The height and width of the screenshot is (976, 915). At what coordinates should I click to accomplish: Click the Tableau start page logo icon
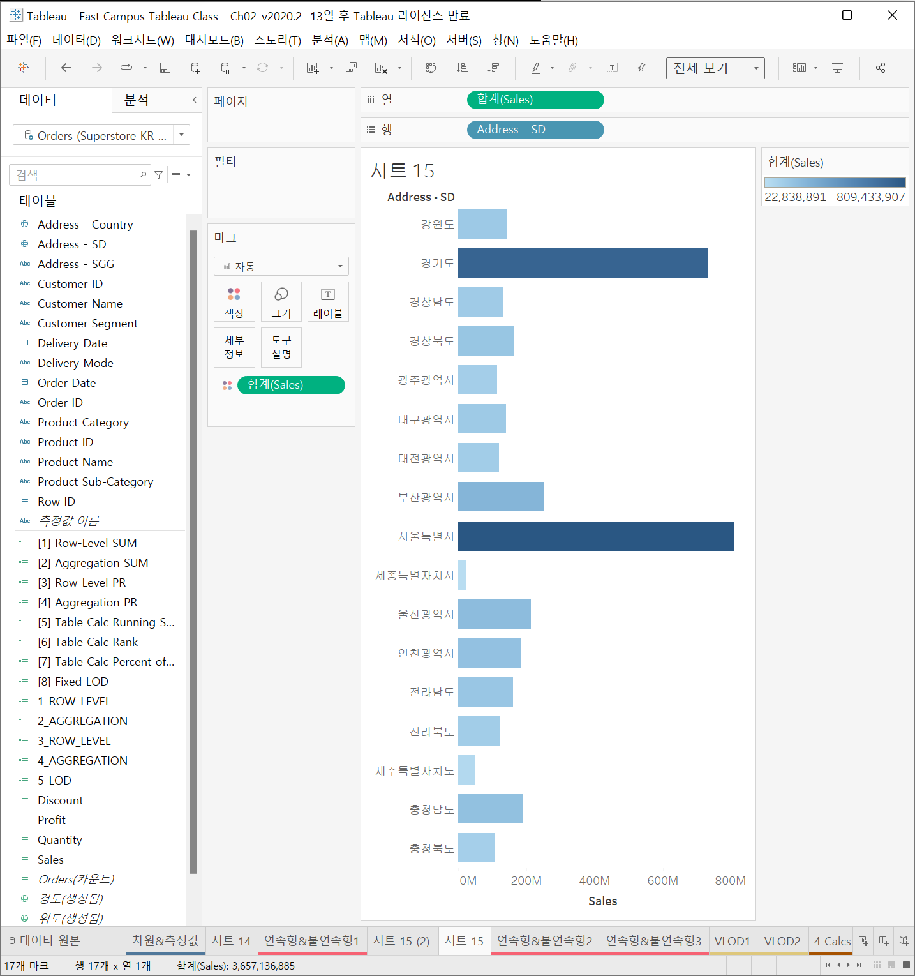[24, 68]
